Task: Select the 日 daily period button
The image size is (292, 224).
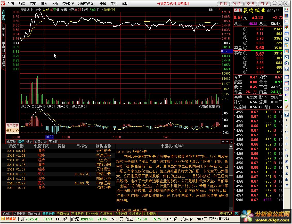Action: click(287, 156)
